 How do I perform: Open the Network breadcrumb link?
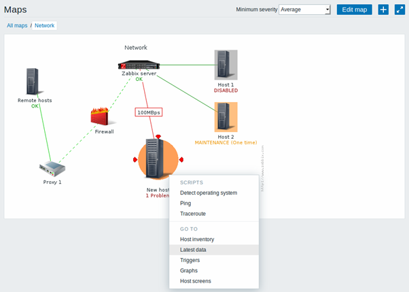click(x=45, y=26)
